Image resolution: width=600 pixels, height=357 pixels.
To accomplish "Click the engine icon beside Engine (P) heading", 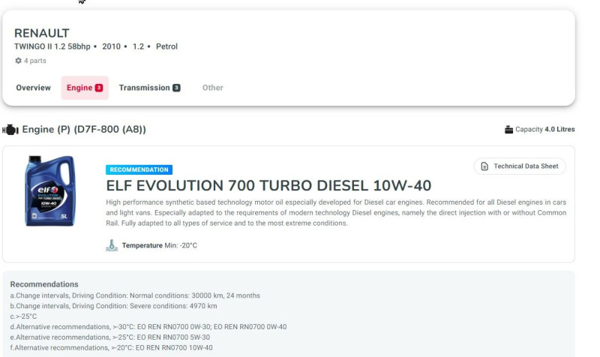I will pyautogui.click(x=10, y=130).
